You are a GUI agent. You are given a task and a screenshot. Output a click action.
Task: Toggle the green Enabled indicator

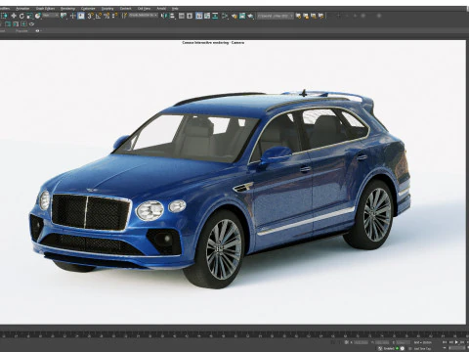point(397,348)
